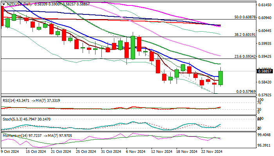Viewport: 274px width, 156px height.
Task: Click the 0.61450 price scale value
Action: [265, 5]
